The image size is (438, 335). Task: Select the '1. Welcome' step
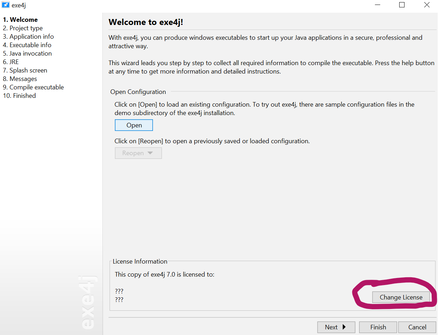(20, 20)
